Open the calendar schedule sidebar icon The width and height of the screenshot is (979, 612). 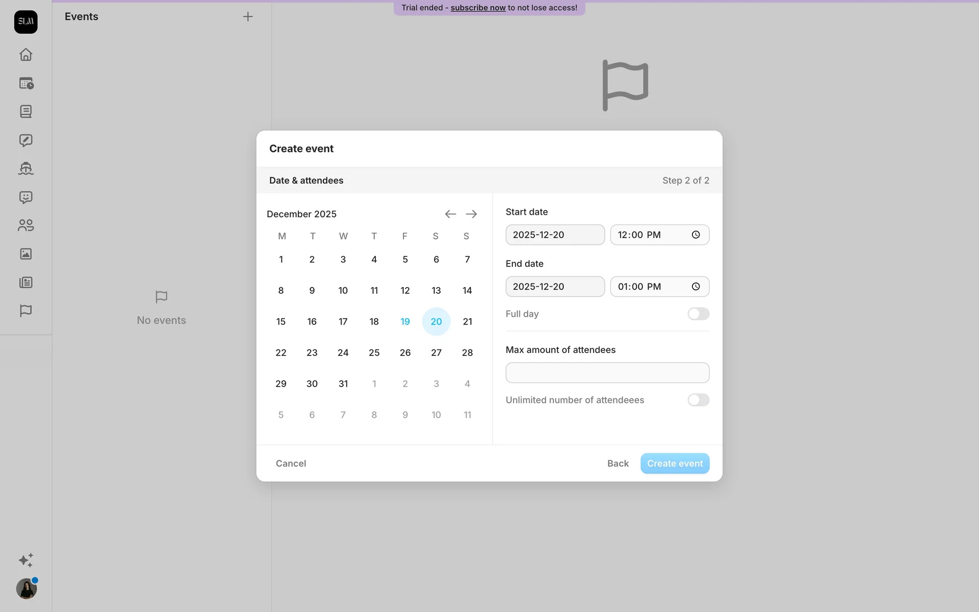25,83
